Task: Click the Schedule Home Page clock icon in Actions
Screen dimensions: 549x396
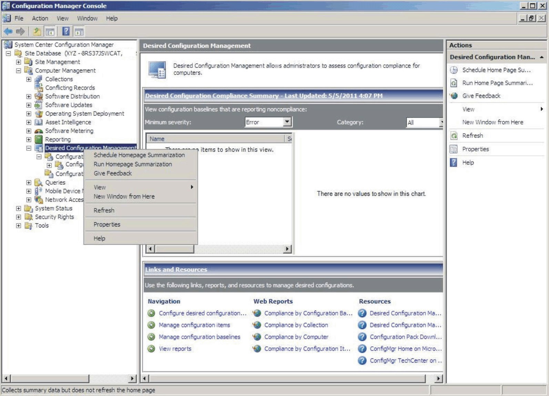Action: 454,70
